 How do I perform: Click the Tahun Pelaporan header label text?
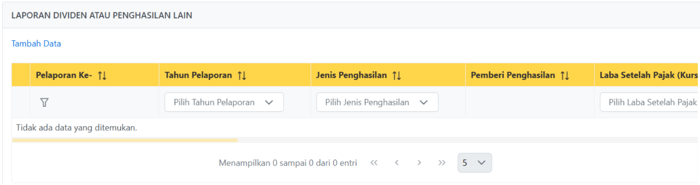[x=198, y=75]
